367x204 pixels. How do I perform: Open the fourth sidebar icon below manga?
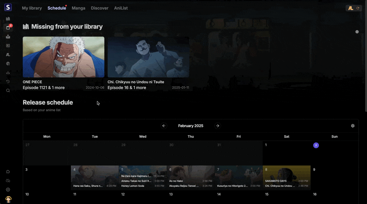pos(8,45)
